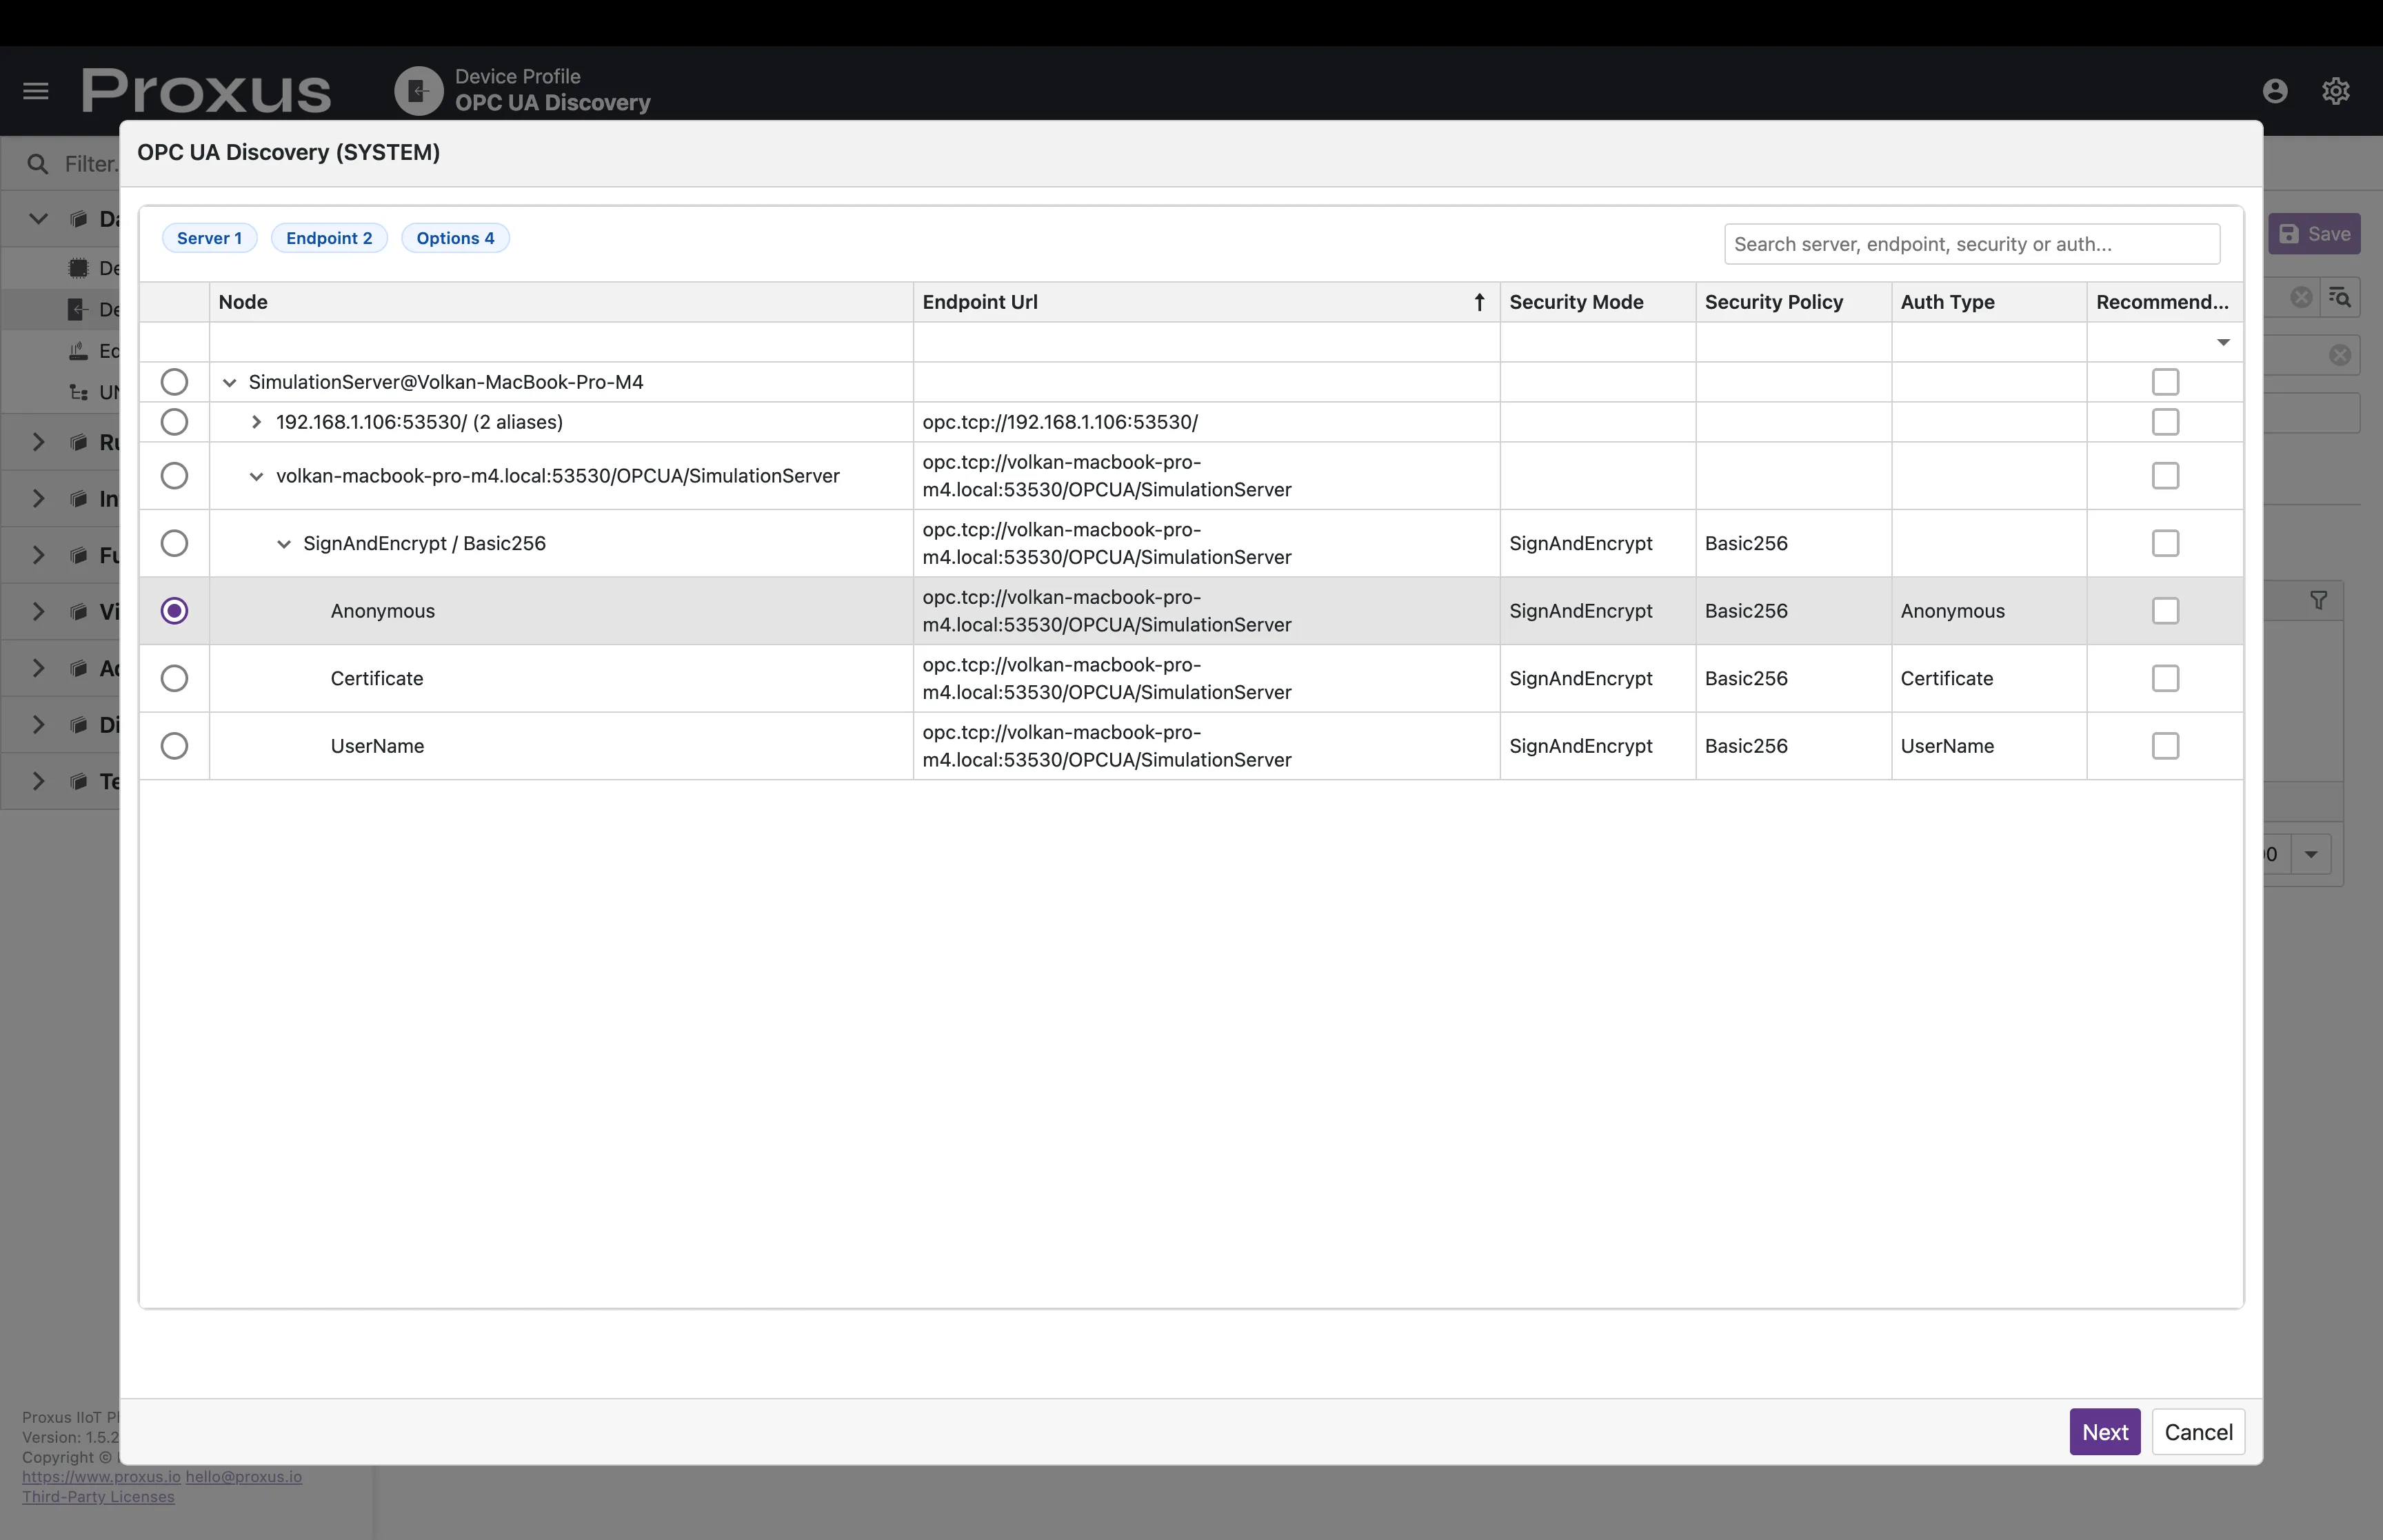Viewport: 2383px width, 1540px height.
Task: Collapse the SignAndEncrypt / Basic256 node
Action: point(284,544)
